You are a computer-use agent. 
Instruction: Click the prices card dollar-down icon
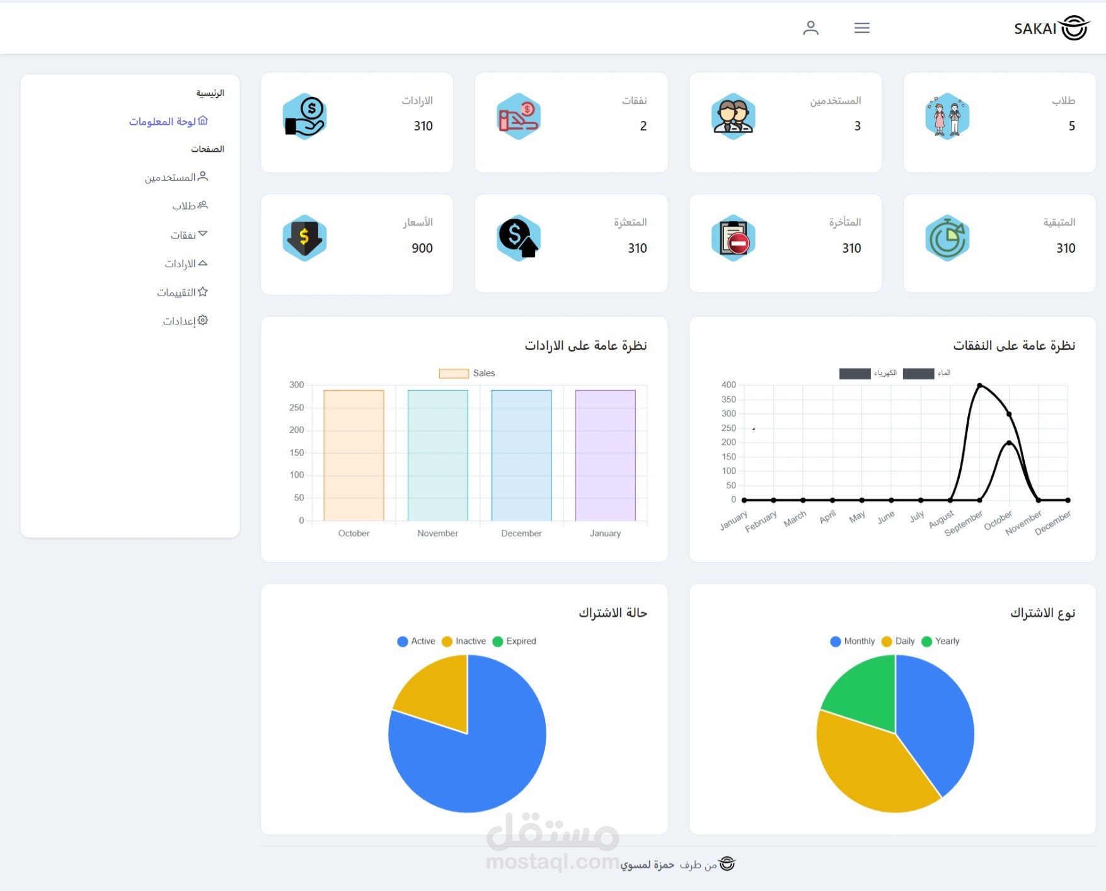tap(304, 238)
